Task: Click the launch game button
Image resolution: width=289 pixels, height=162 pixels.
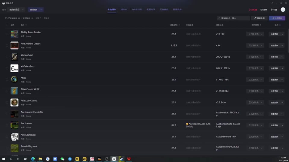Action: coord(33,10)
